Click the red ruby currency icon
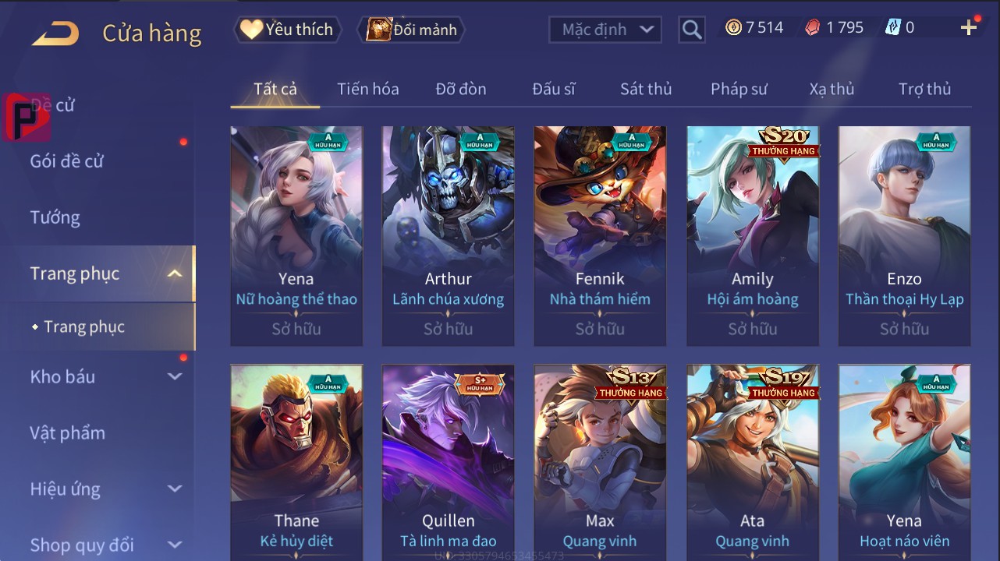This screenshot has height=561, width=1000. [x=813, y=28]
